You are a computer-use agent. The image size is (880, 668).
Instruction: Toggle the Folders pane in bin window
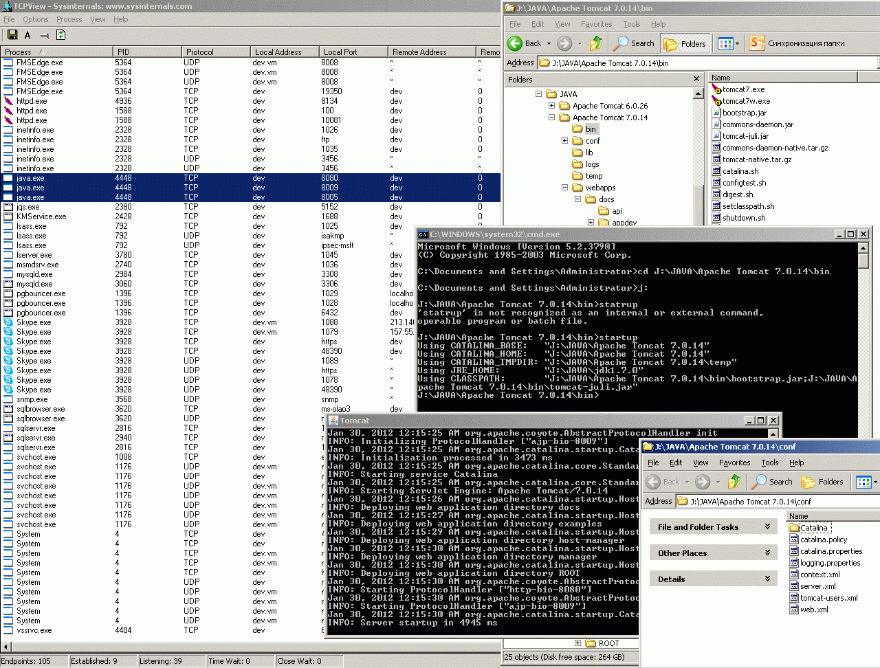685,43
